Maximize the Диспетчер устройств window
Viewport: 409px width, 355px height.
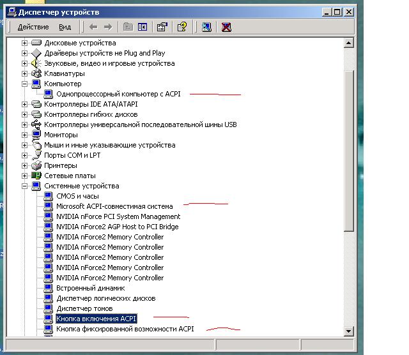[x=337, y=12]
